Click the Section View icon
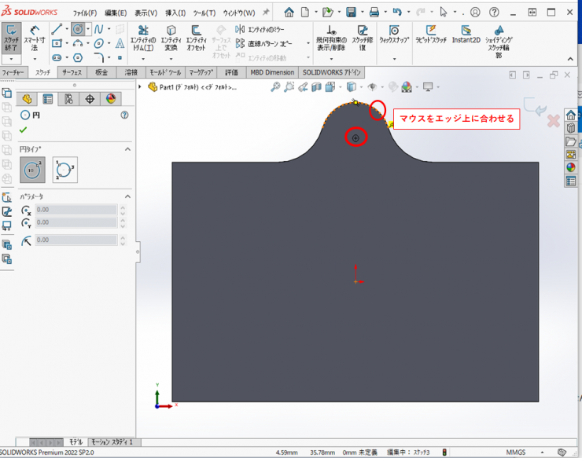 pyautogui.click(x=316, y=87)
